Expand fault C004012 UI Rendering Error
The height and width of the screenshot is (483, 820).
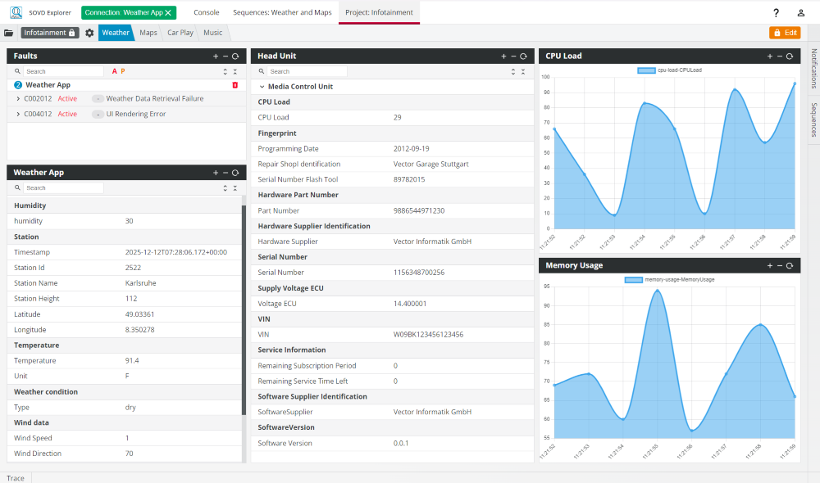pyautogui.click(x=18, y=115)
